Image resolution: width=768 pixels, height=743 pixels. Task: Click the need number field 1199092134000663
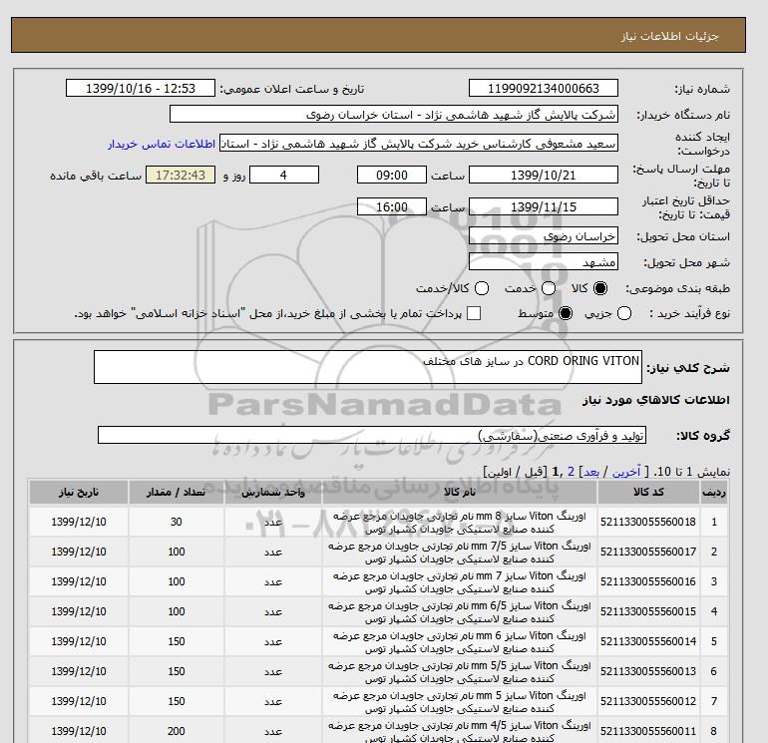[x=543, y=89]
